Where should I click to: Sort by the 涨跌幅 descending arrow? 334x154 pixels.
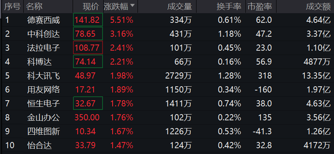(x=132, y=6)
